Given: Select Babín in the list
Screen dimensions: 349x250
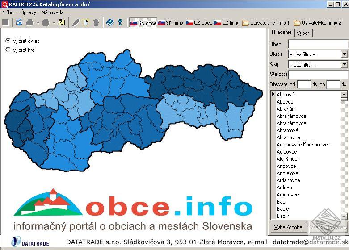Looking at the screenshot, I should coord(283,216).
